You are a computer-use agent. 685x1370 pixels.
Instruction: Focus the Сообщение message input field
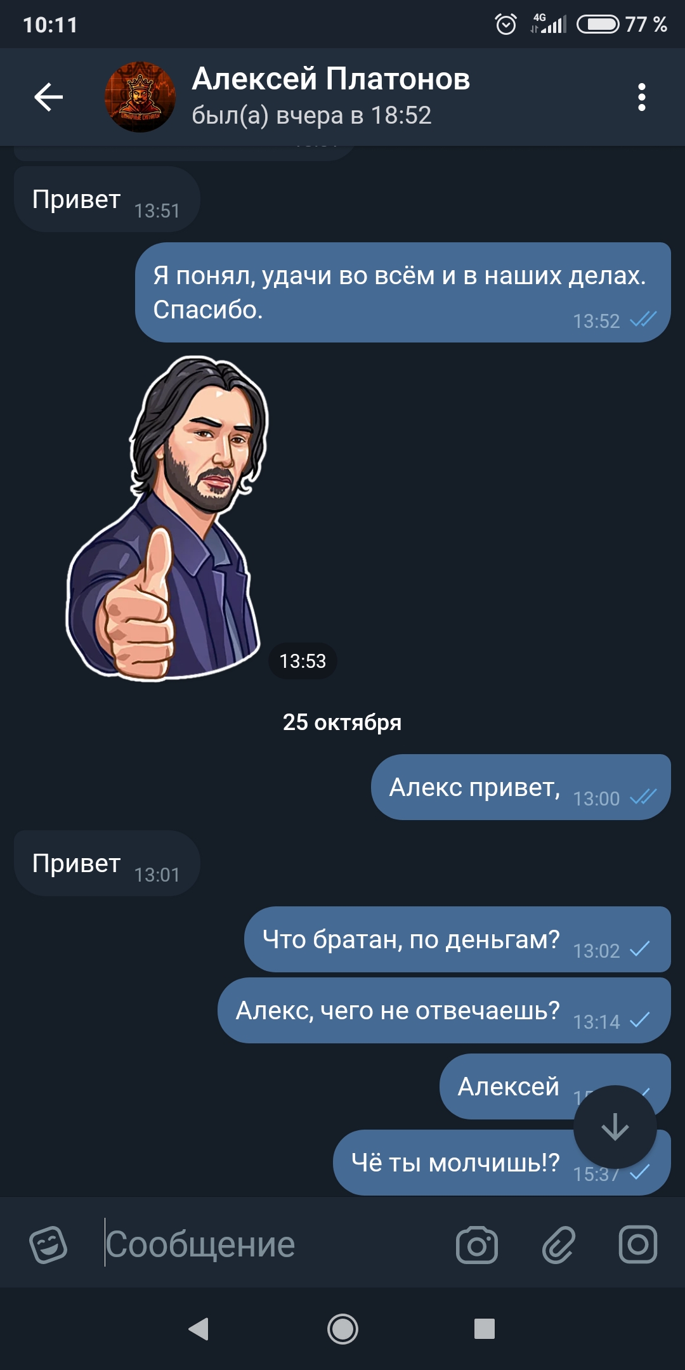(x=273, y=1244)
